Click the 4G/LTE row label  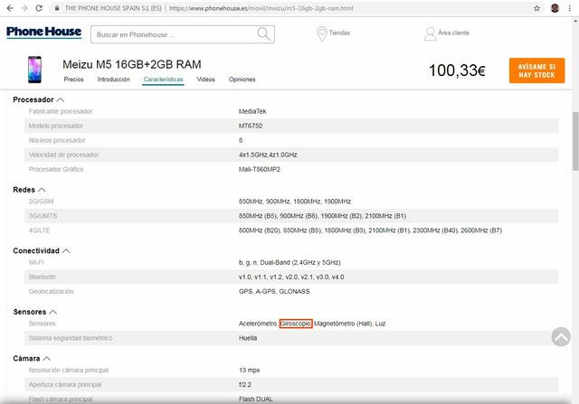click(x=39, y=230)
